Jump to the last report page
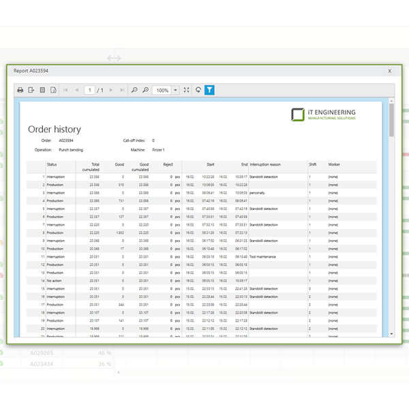 (x=122, y=90)
